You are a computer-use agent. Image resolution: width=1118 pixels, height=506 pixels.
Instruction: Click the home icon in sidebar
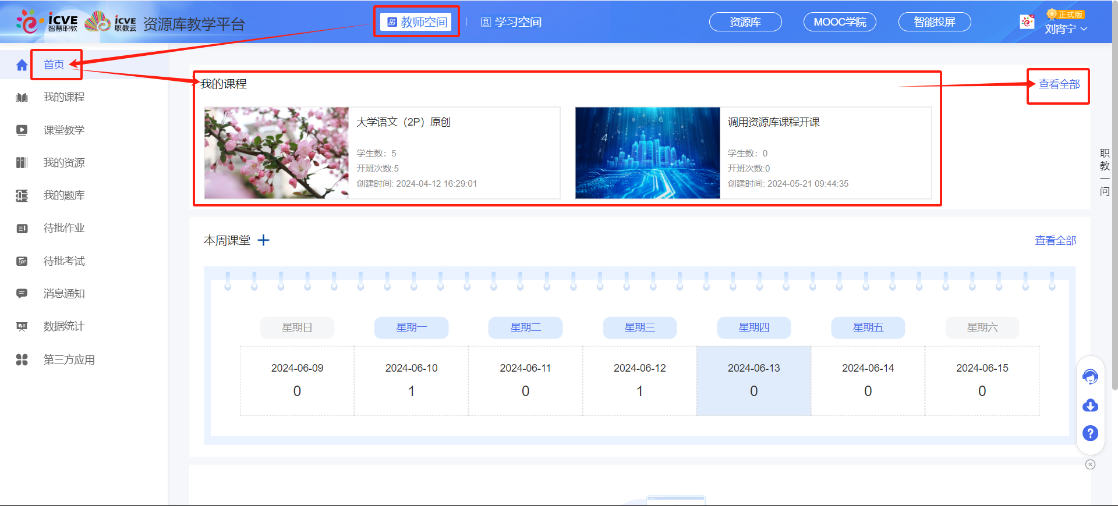point(22,65)
